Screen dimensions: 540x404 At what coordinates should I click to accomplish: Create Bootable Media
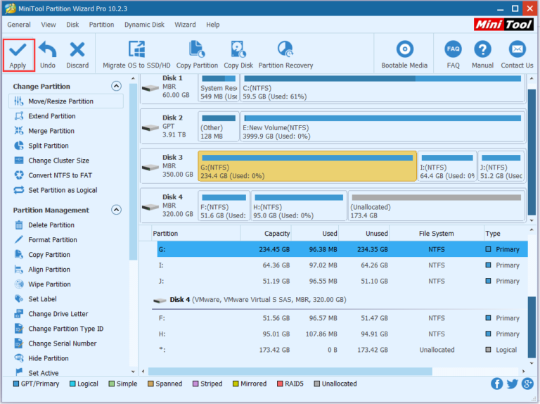(x=404, y=55)
